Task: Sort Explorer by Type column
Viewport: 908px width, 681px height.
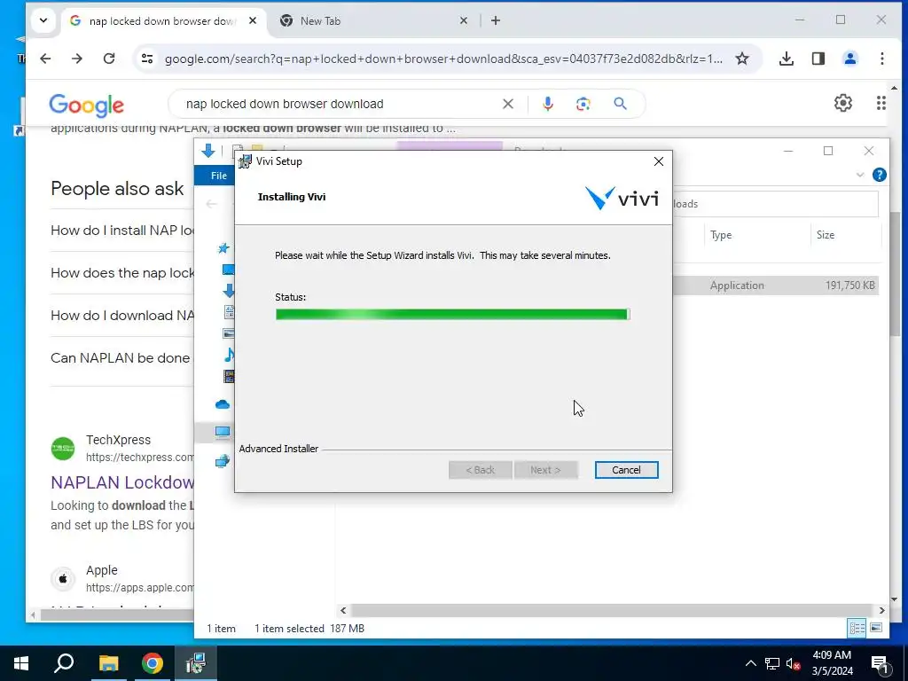Action: pyautogui.click(x=756, y=234)
